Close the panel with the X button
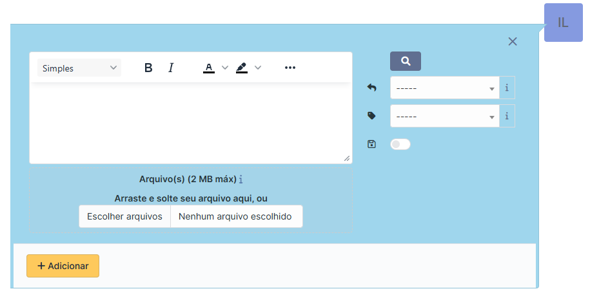 tap(513, 42)
